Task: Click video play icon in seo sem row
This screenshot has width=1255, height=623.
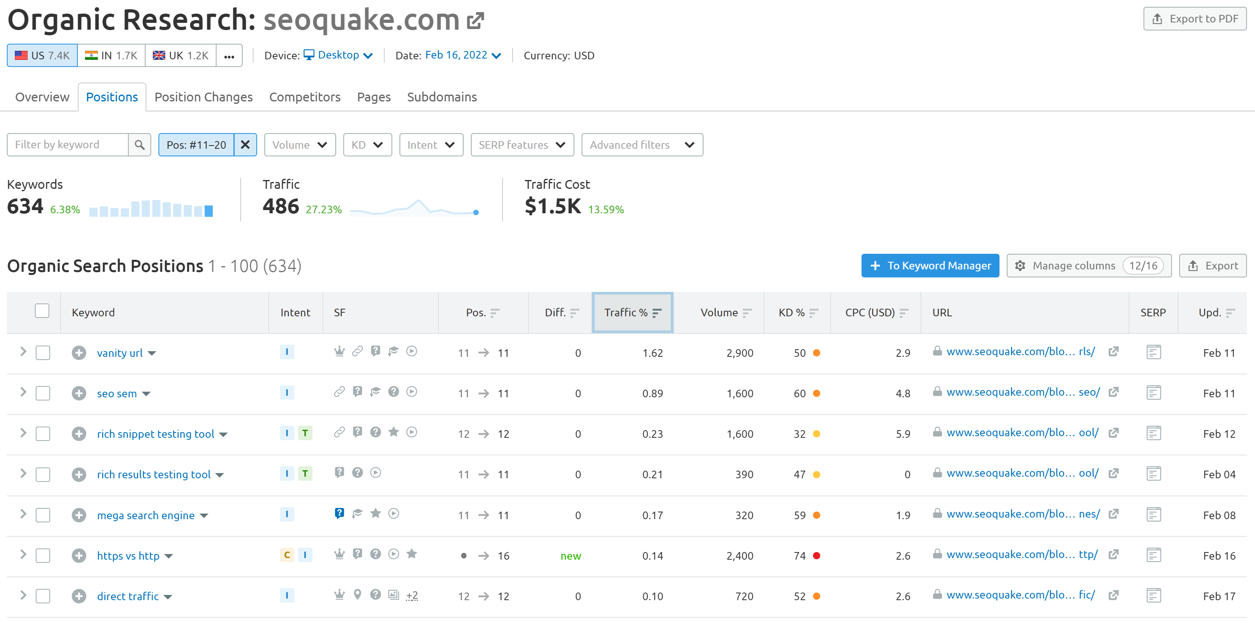Action: click(x=412, y=392)
